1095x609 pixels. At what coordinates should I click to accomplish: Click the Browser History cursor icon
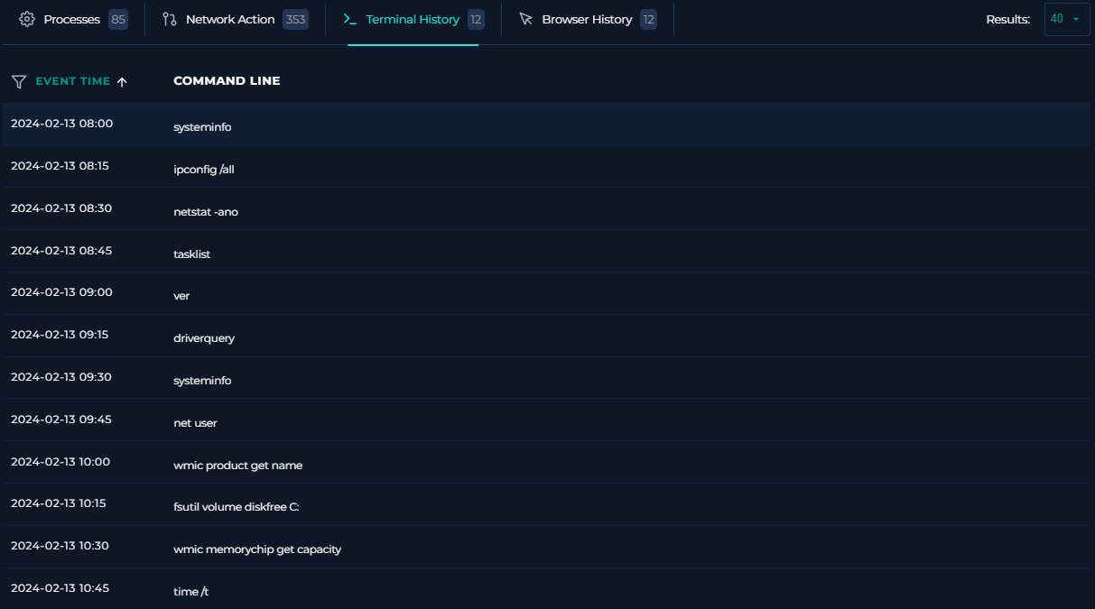(x=526, y=19)
